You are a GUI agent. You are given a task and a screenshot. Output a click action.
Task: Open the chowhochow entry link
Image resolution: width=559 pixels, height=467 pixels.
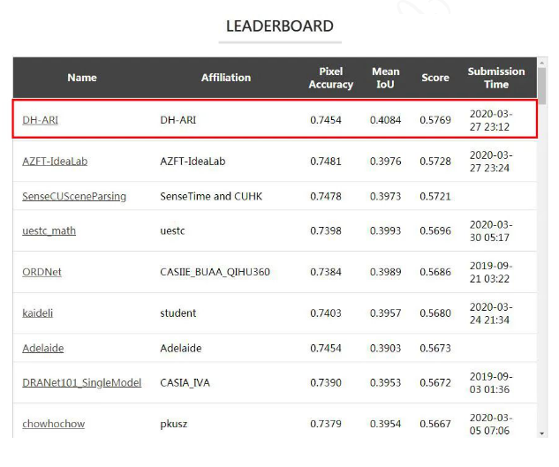(53, 424)
